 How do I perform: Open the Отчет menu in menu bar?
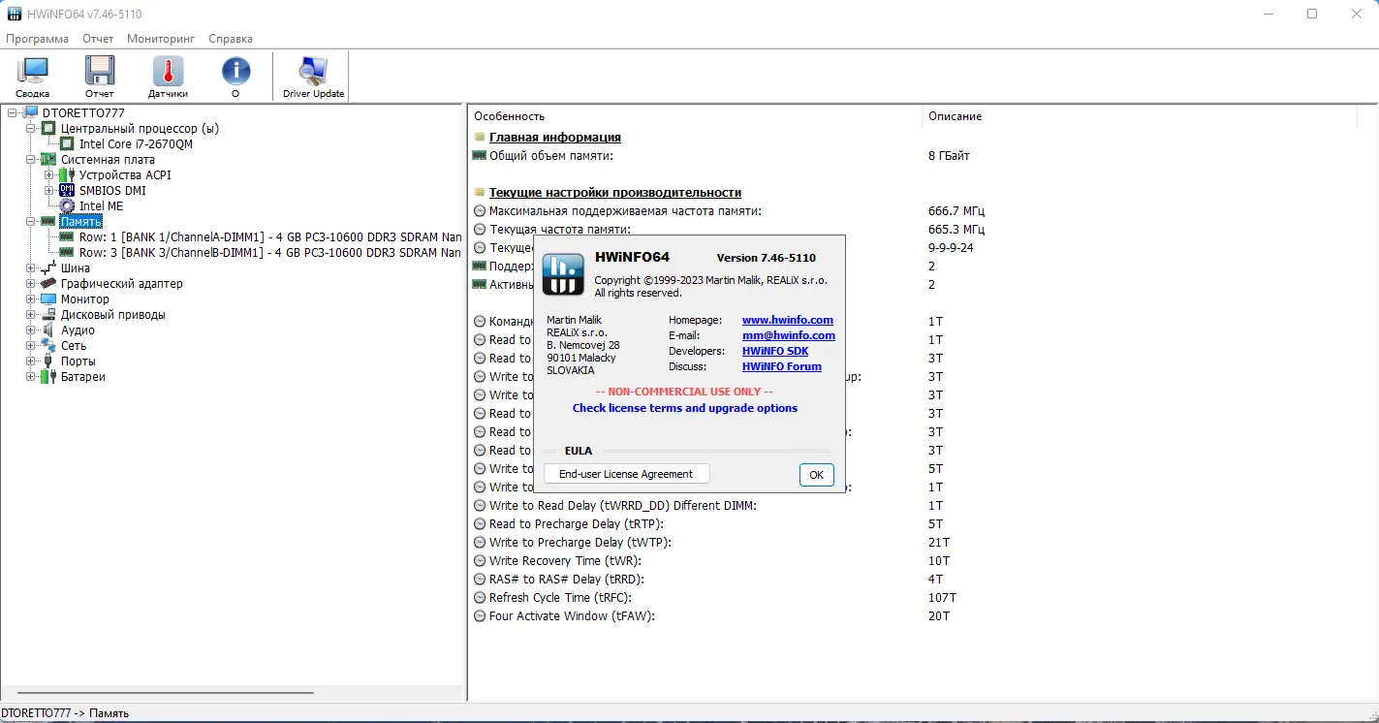click(98, 39)
